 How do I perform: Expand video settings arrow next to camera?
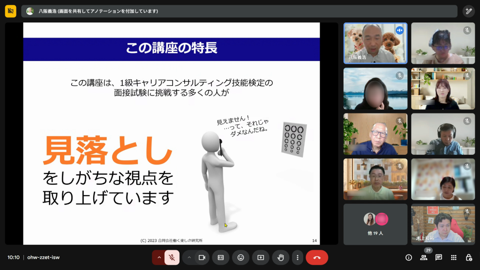[x=189, y=257]
